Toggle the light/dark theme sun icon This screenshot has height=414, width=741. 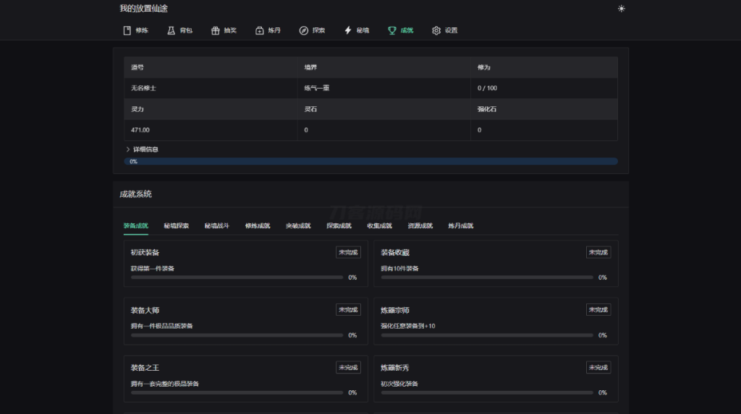pos(622,9)
